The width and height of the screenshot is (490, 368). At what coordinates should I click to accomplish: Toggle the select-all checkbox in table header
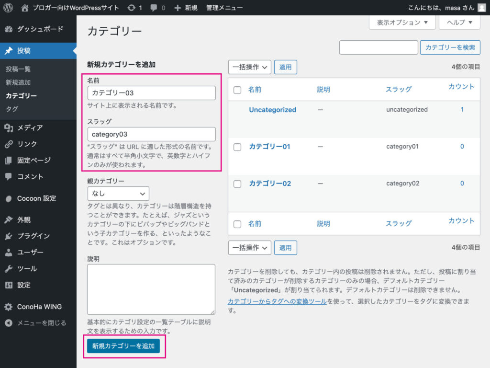pyautogui.click(x=237, y=90)
